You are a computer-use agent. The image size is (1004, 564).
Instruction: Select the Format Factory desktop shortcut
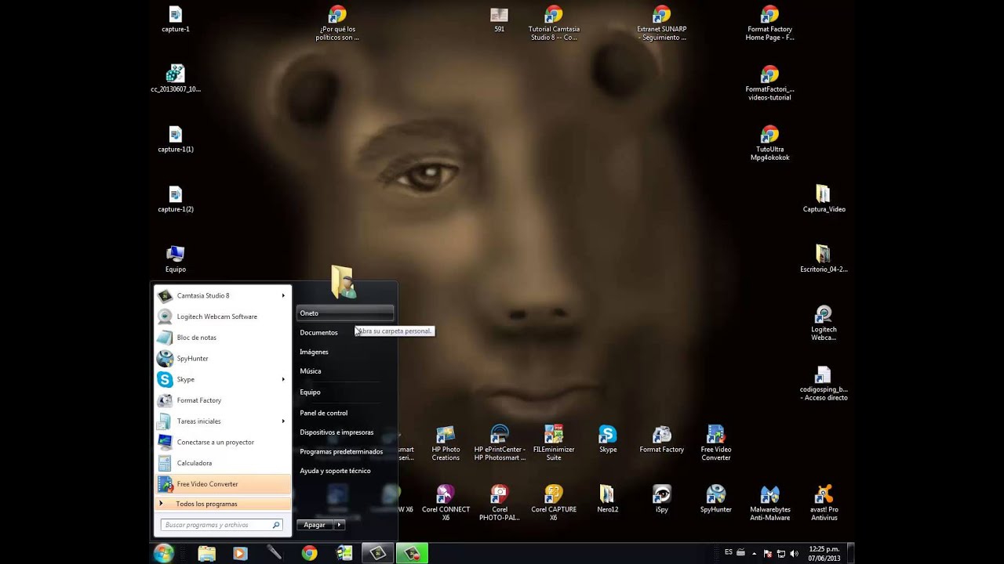[x=662, y=439]
